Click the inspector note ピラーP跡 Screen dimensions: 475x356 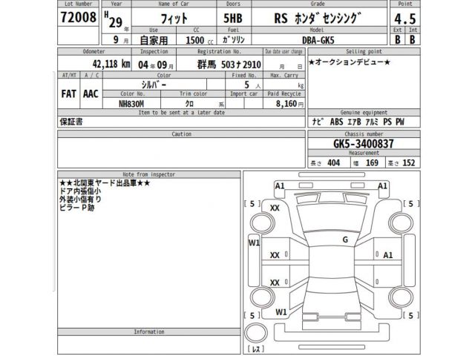click(77, 208)
